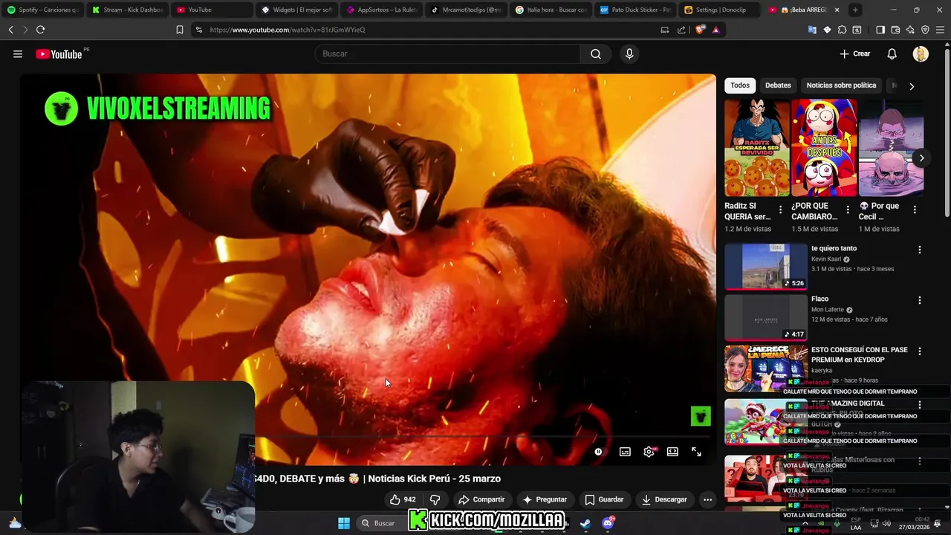Open a new browser tab
951x535 pixels.
855,10
